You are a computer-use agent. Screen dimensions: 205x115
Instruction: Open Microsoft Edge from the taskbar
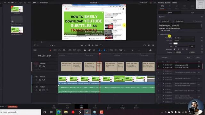[x=59, y=112]
